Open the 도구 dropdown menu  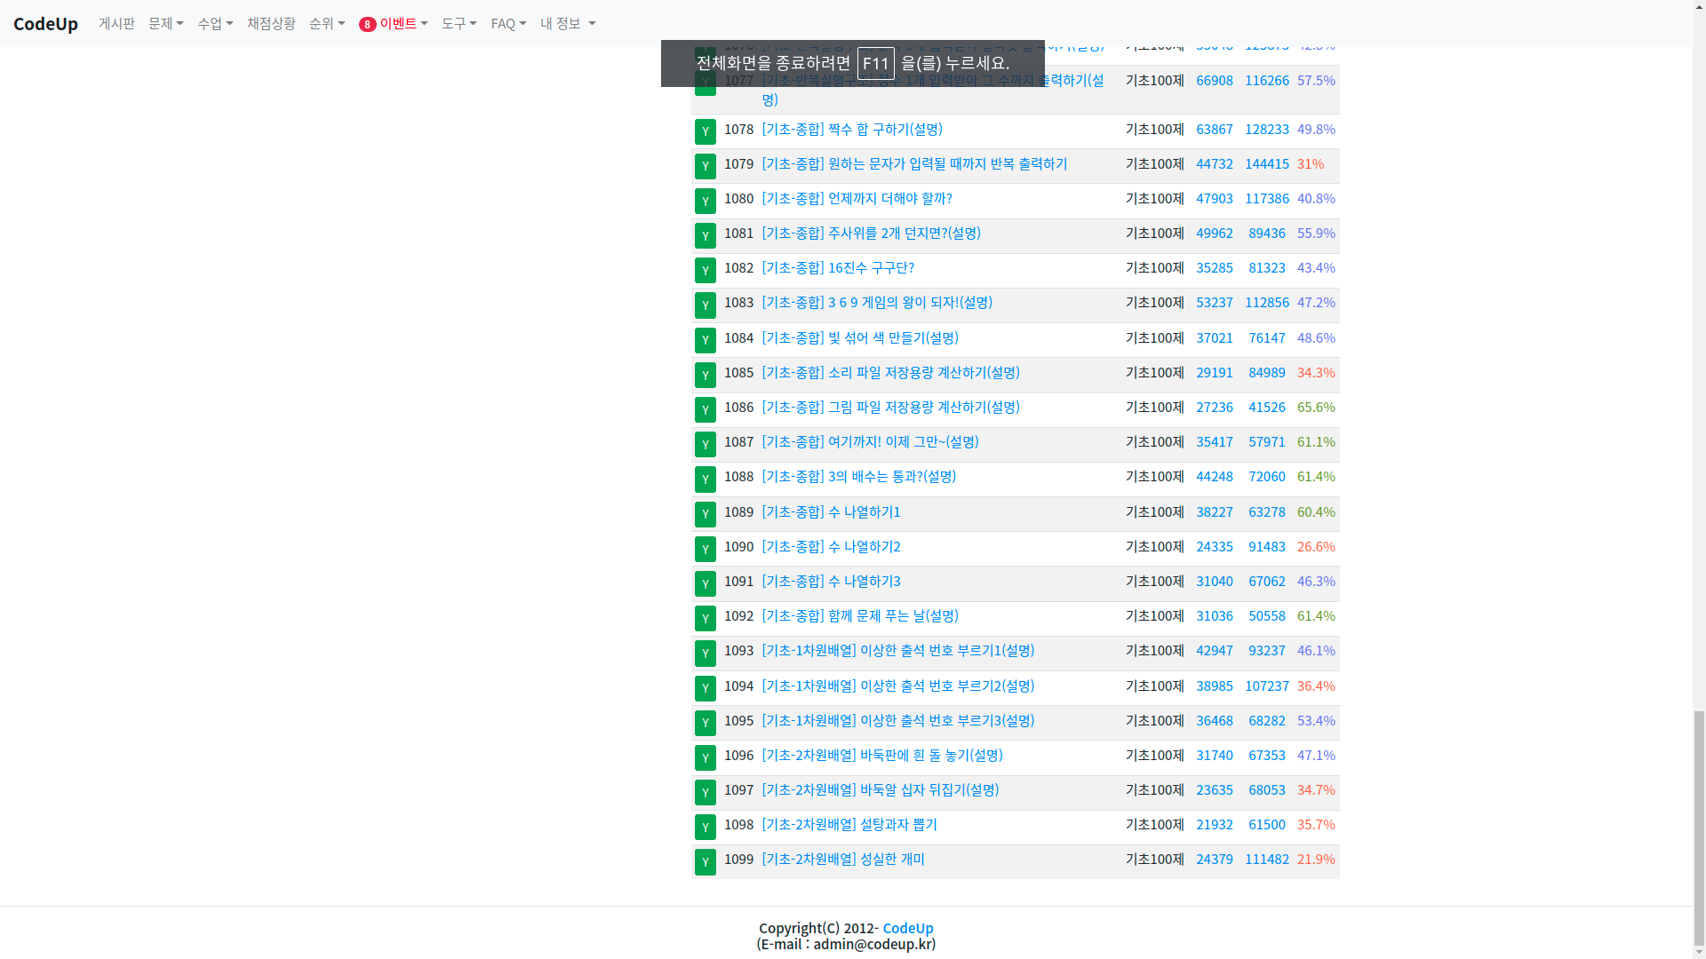click(458, 24)
